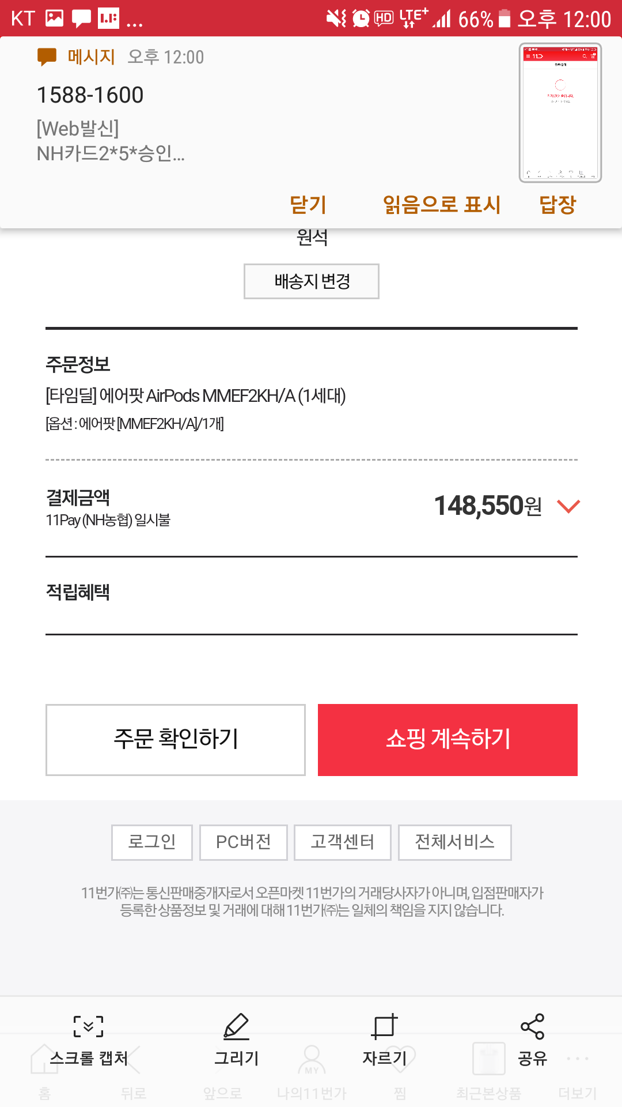Tap the red 쇼핑 계속하기 button
The height and width of the screenshot is (1107, 622).
[447, 740]
